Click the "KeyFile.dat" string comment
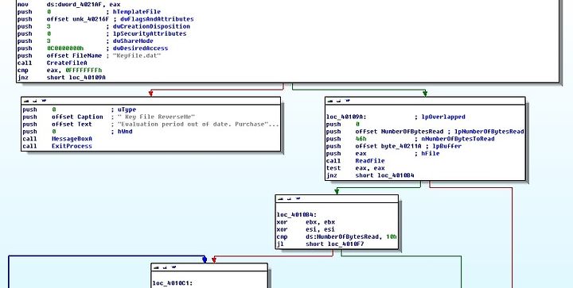Image resolution: width=573 pixels, height=288 pixels. coord(137,56)
